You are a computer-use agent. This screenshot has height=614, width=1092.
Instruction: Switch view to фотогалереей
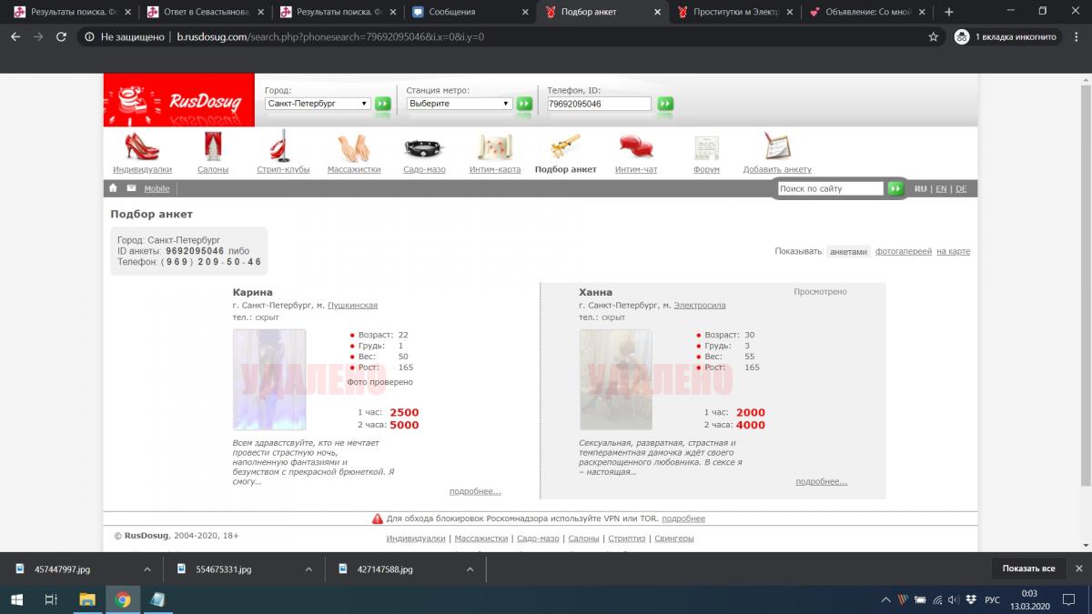point(903,251)
